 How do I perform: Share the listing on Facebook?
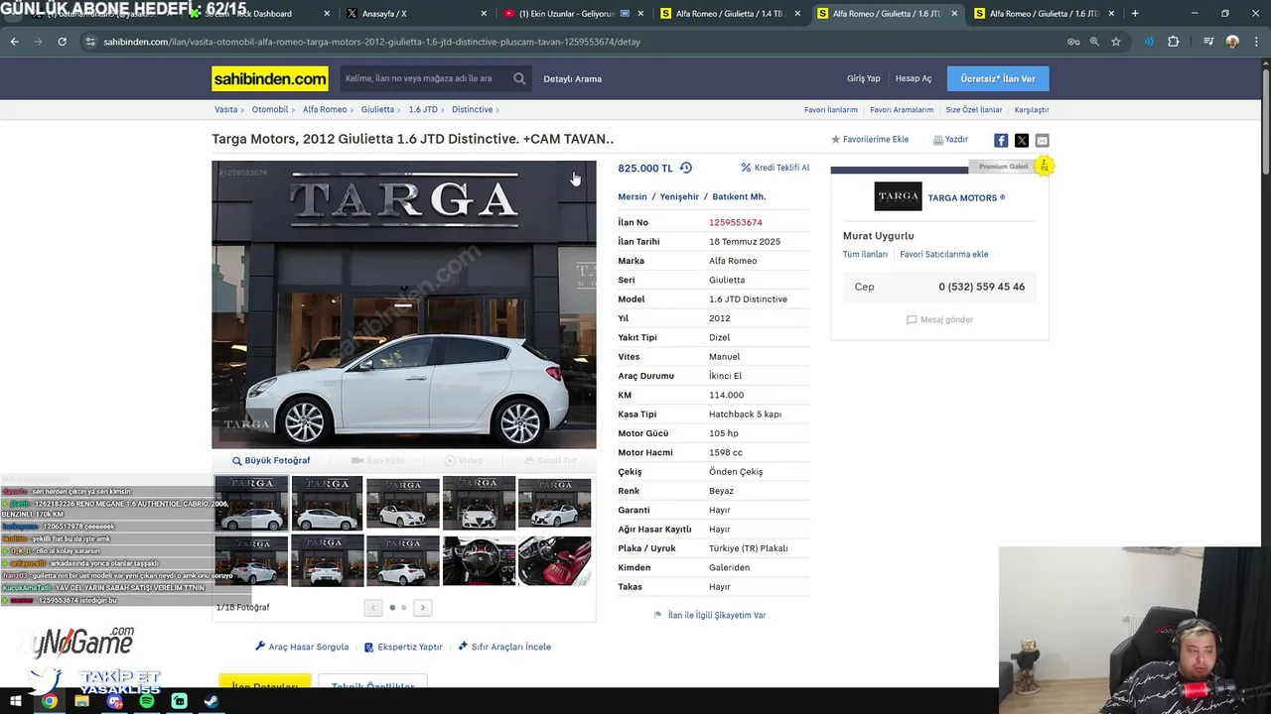point(1001,140)
